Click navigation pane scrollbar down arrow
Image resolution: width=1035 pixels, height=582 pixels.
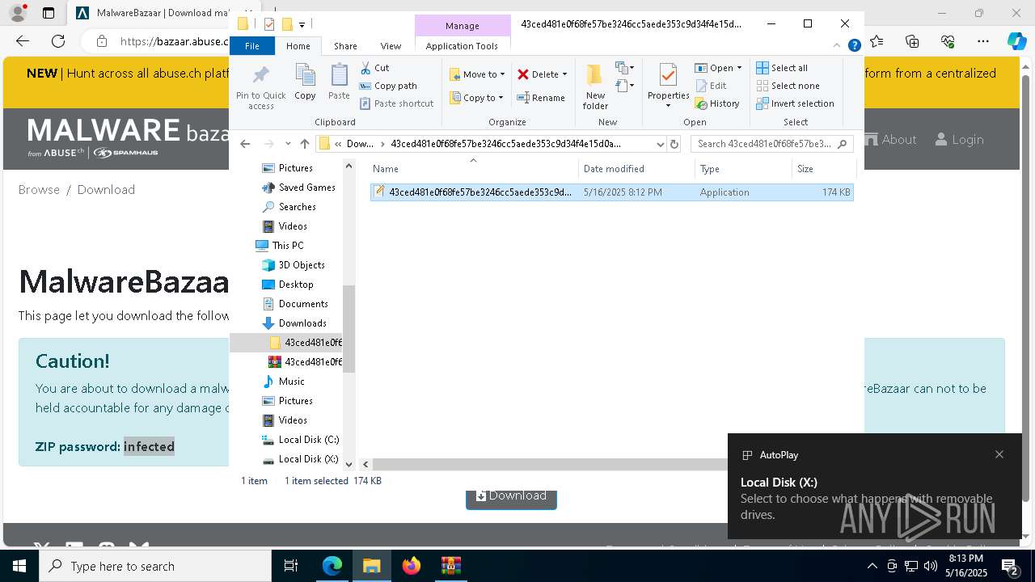coord(349,464)
